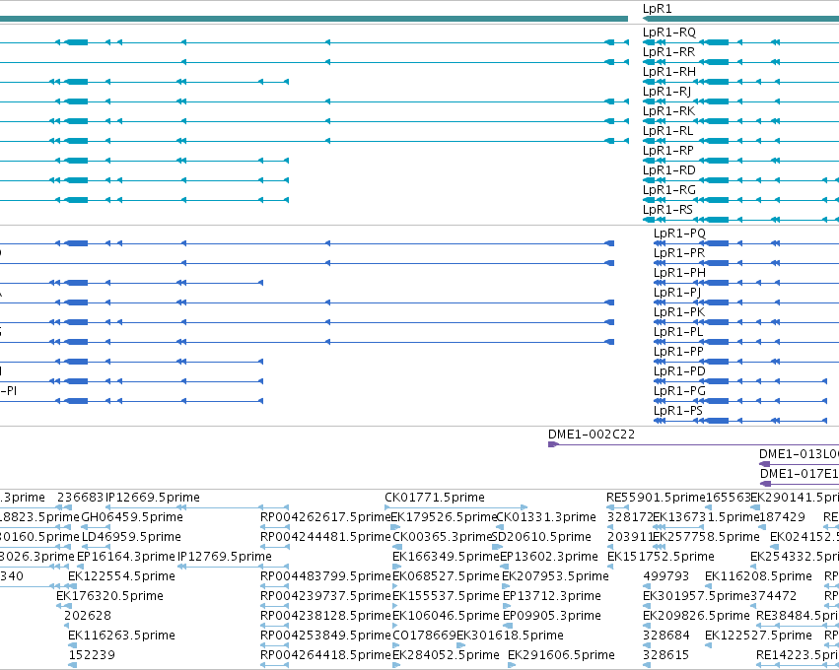Select the EK209826.5prime EST label
Screen dimensions: 839x670
[x=696, y=616]
